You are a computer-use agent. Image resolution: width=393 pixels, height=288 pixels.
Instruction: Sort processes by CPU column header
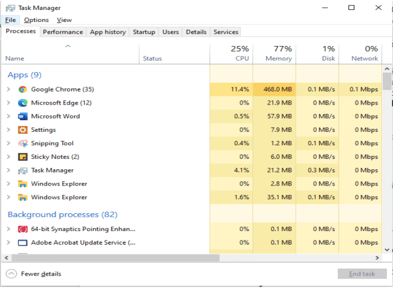click(x=232, y=54)
